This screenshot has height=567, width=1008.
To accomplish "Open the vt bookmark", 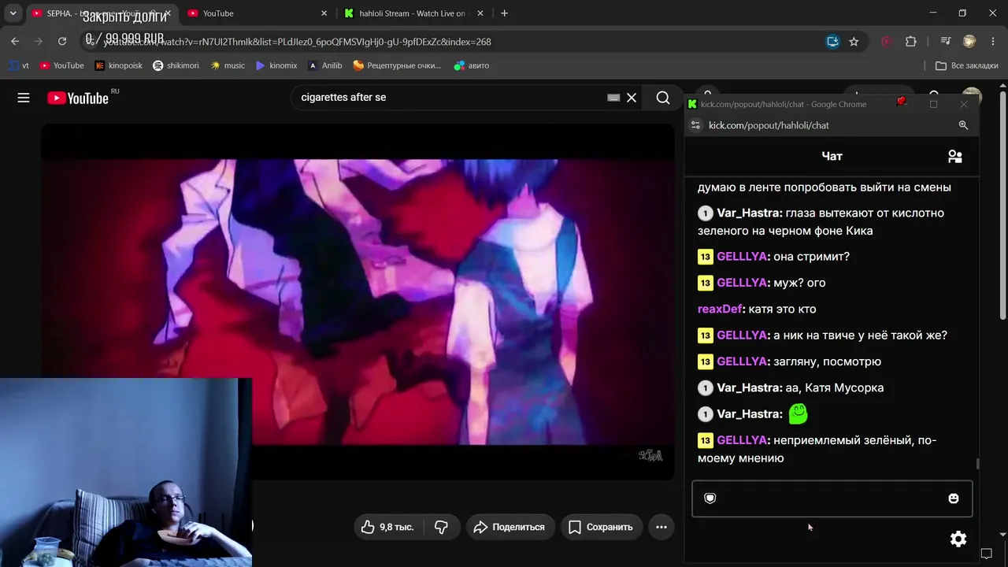I will 19,65.
